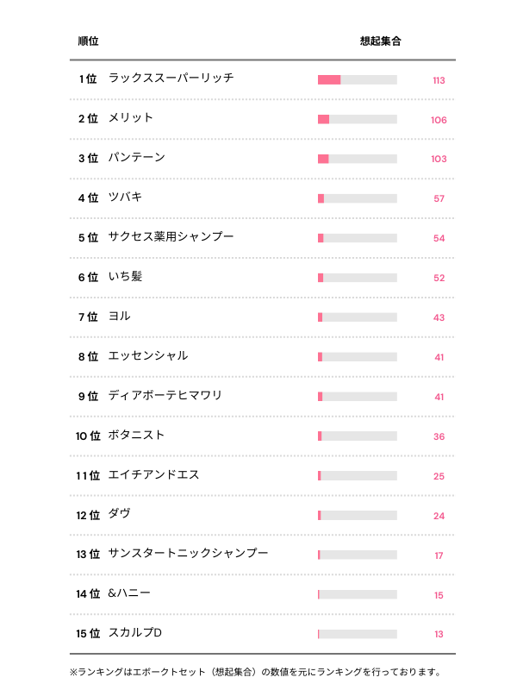Image resolution: width=517 pixels, height=690 pixels.
Task: Click the ボタニスト brand name
Action: tap(137, 436)
